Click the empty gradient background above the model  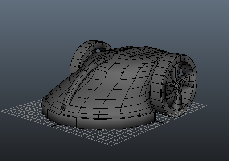pos(114,19)
